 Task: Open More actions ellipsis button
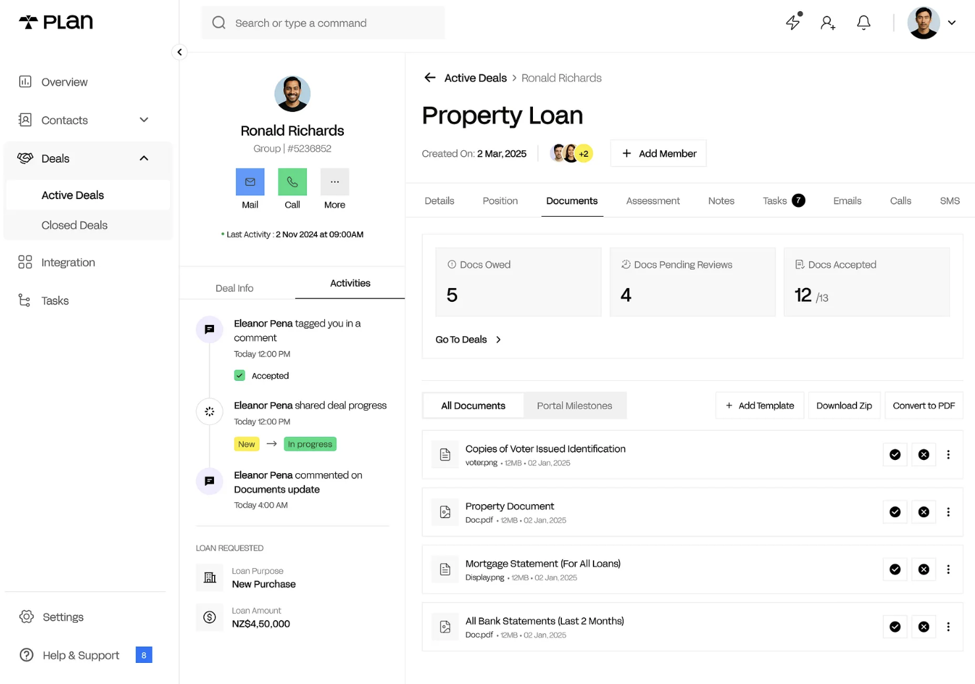pyautogui.click(x=335, y=182)
